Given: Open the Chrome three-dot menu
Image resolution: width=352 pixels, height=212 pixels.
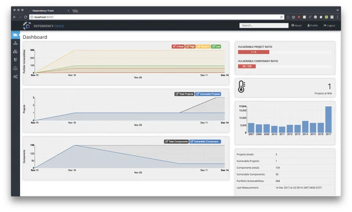Looking at the screenshot, I should tap(337, 17).
